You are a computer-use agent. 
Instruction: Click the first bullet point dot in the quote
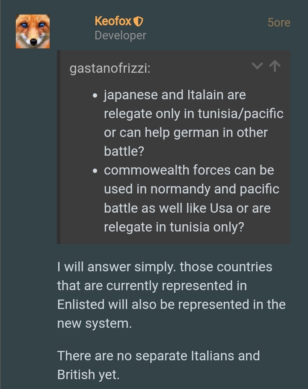coord(95,95)
